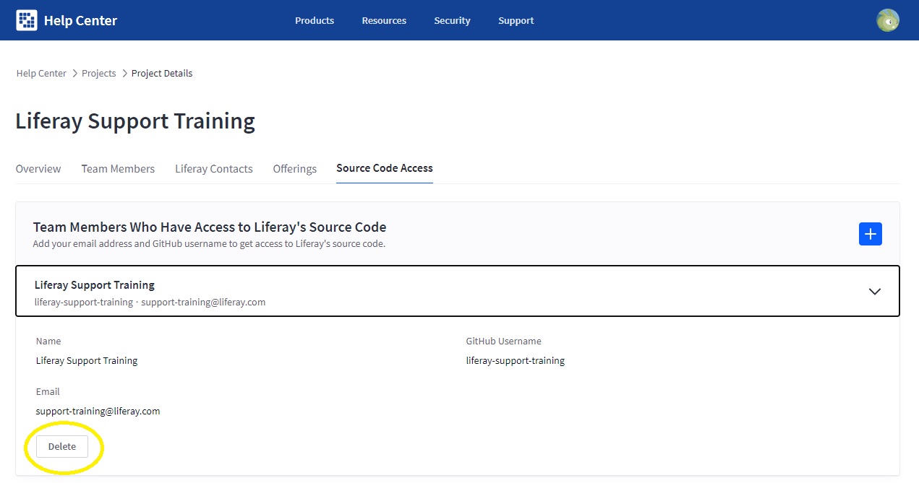Switch to the Team Members tab
Viewport: 919px width, 483px height.
[118, 169]
